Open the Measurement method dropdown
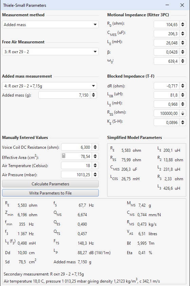 tap(50, 24)
